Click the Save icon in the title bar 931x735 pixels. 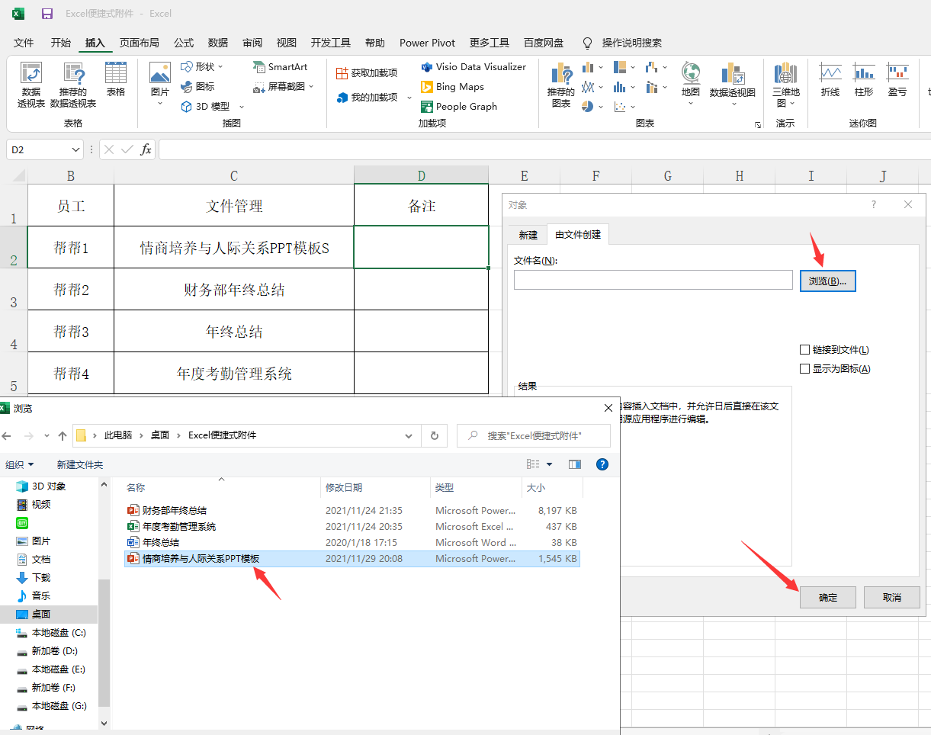pos(47,14)
